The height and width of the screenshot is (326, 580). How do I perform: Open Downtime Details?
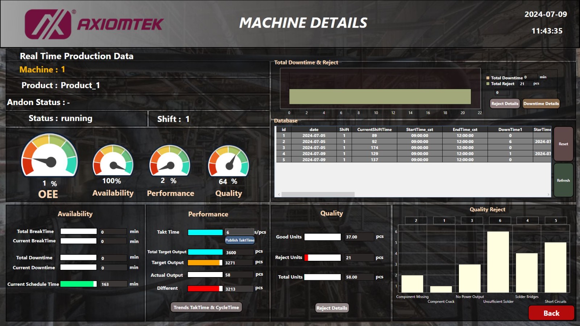(541, 104)
